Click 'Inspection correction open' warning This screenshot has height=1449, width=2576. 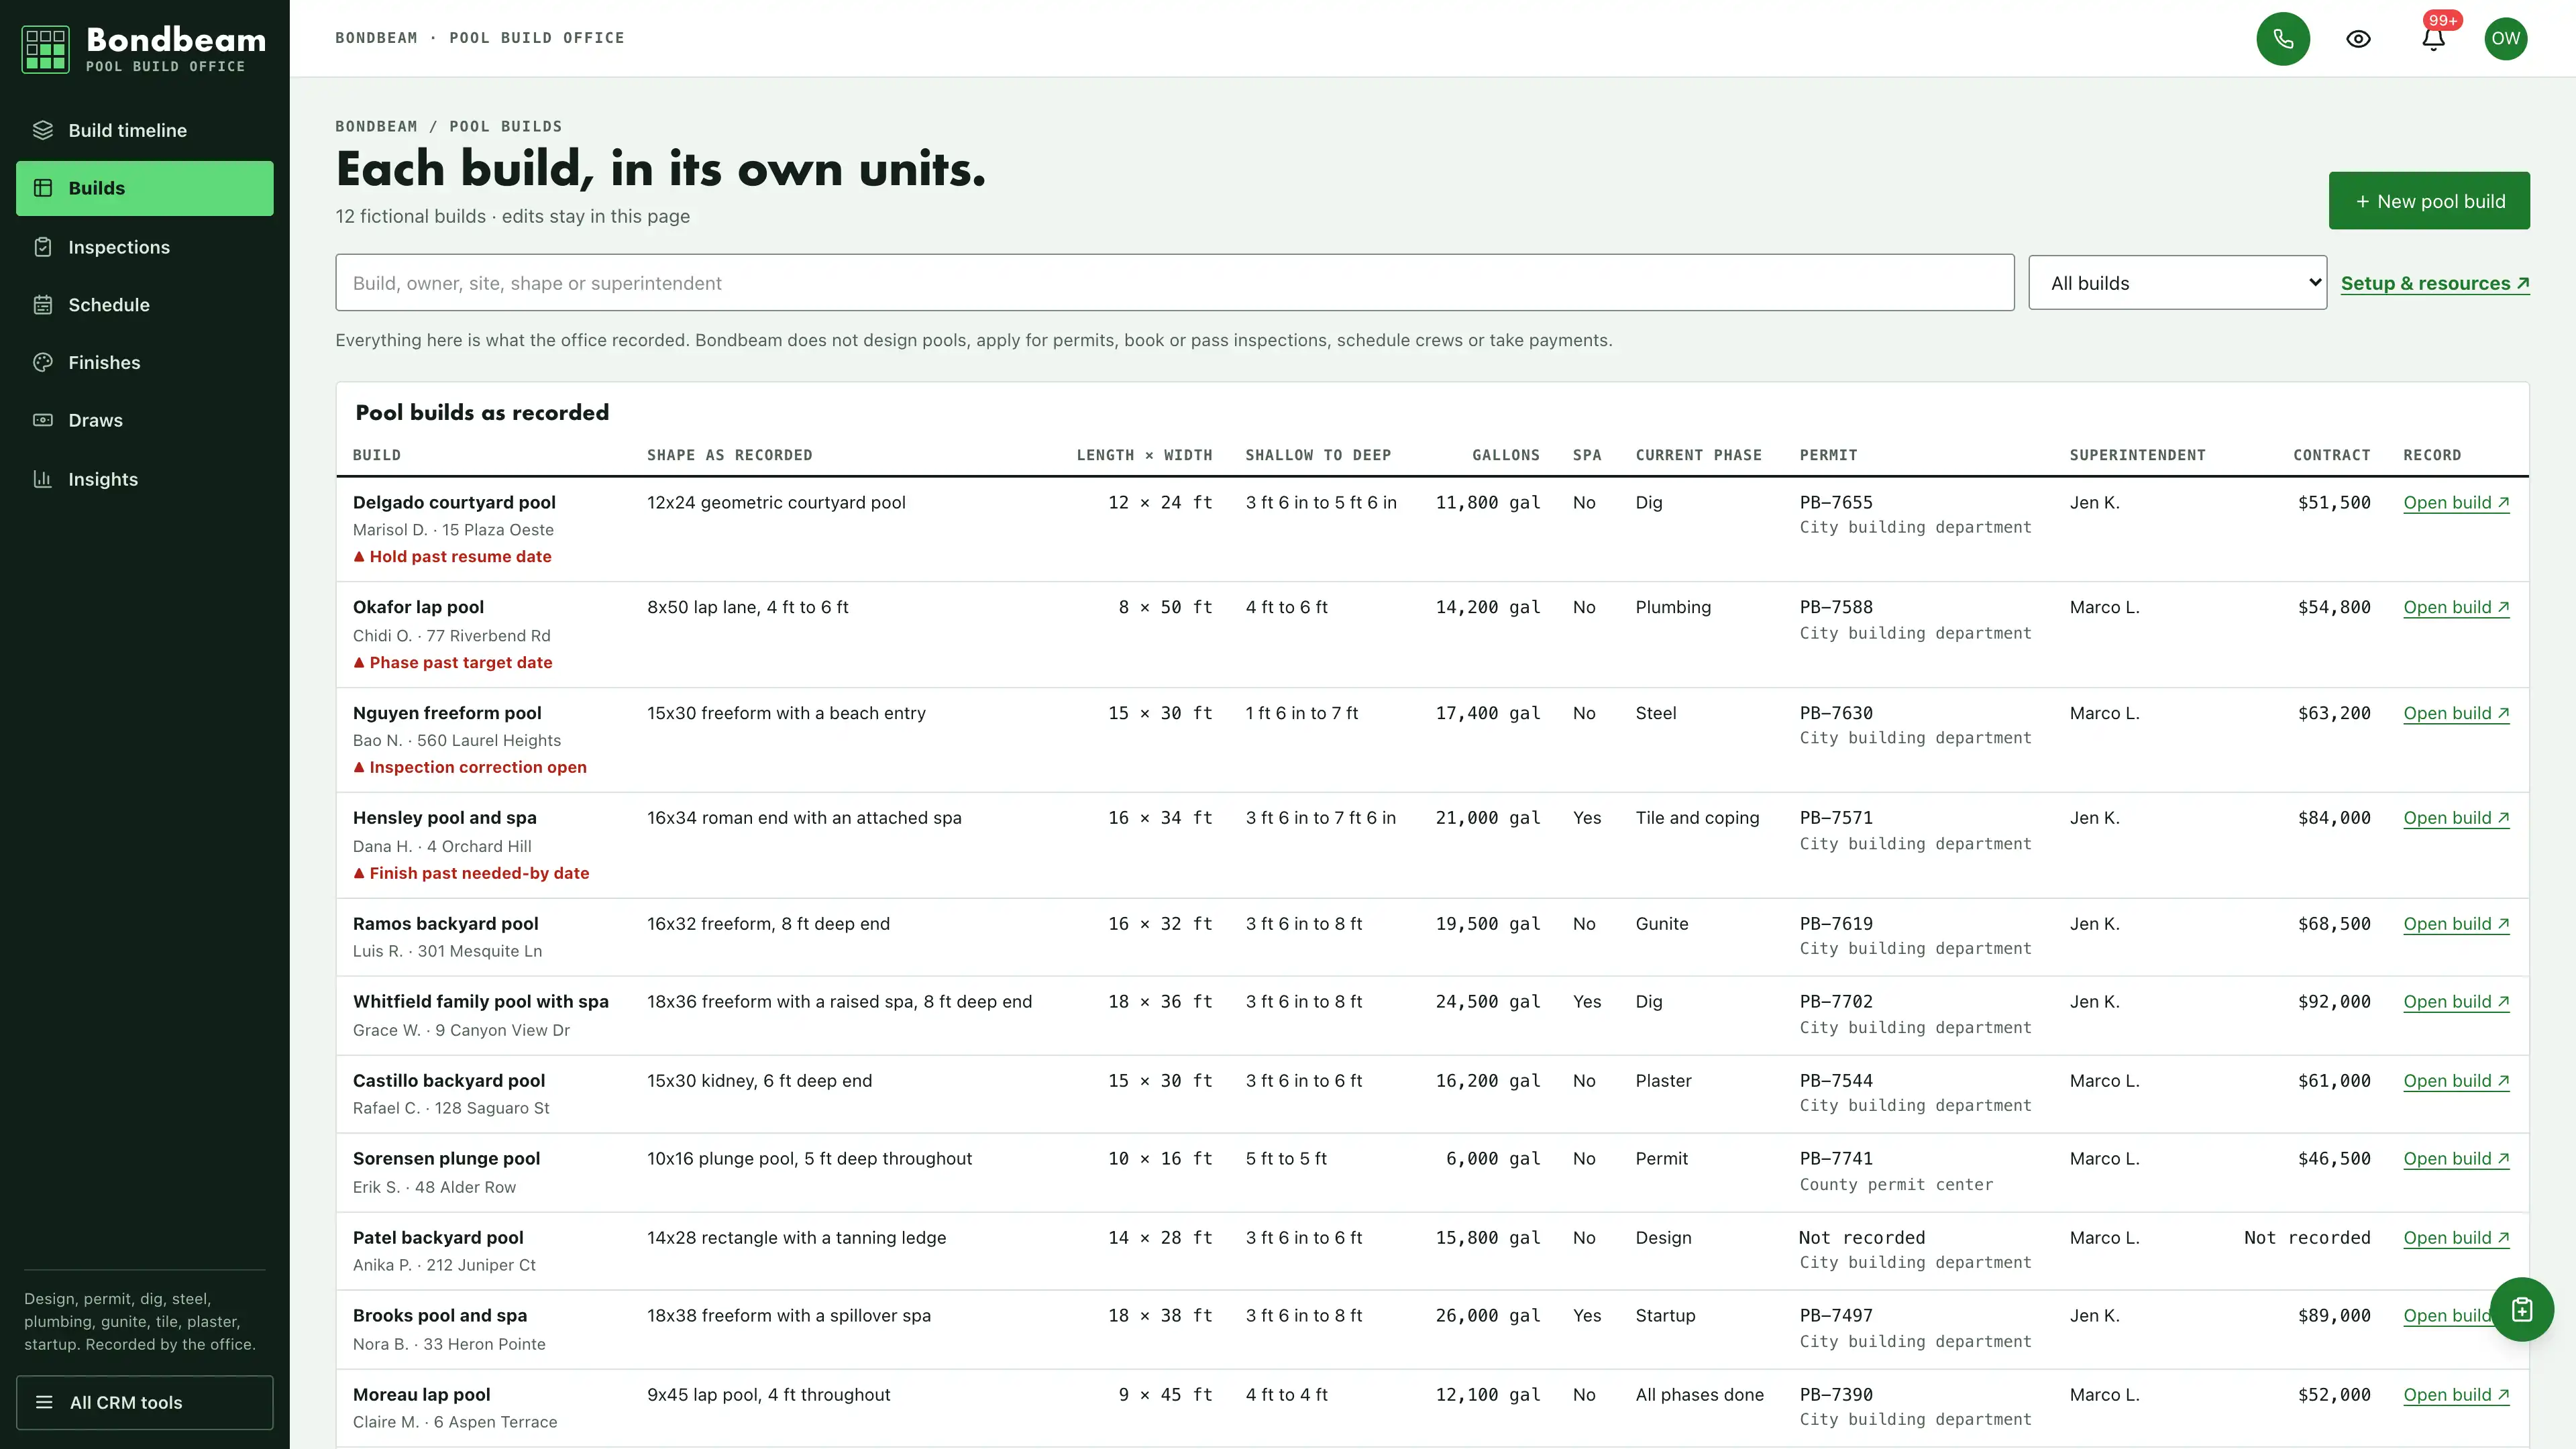point(470,767)
